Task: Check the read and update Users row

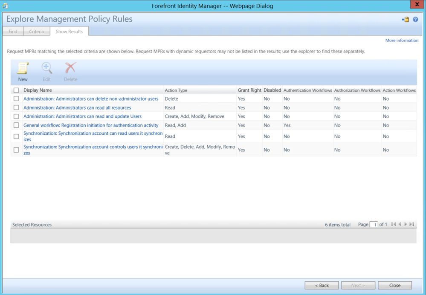Action: point(16,116)
